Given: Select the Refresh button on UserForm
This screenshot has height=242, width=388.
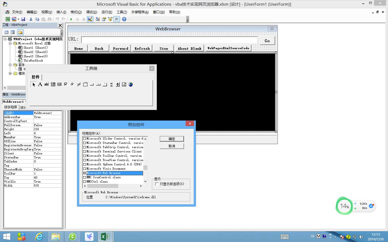Looking at the screenshot, I should click(x=142, y=48).
